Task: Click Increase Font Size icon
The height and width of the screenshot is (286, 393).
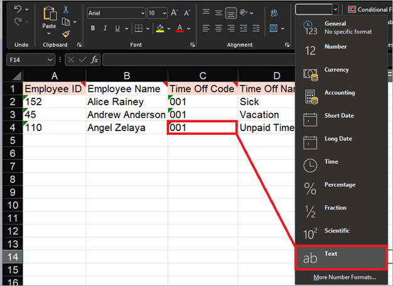Action: tap(175, 13)
